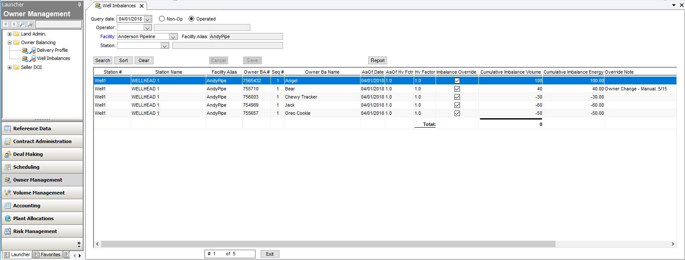Select the Non-Op radio button
This screenshot has width=685, height=260.
(x=162, y=19)
